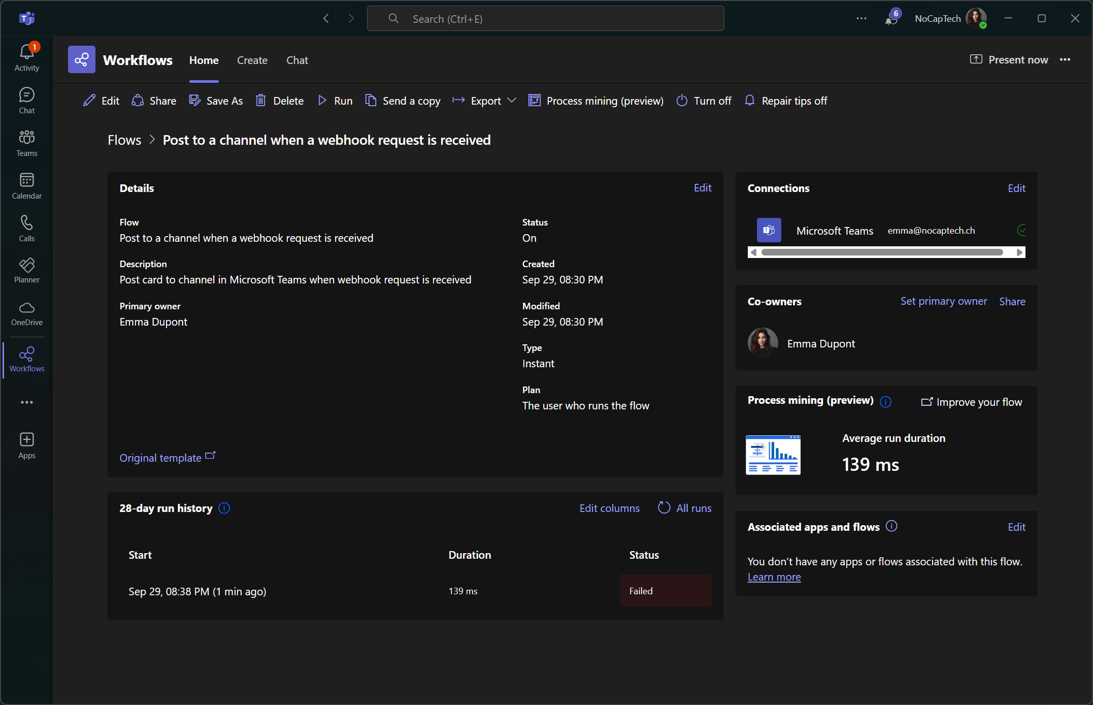
Task: Select Workflows in the left sidebar
Action: tap(27, 359)
